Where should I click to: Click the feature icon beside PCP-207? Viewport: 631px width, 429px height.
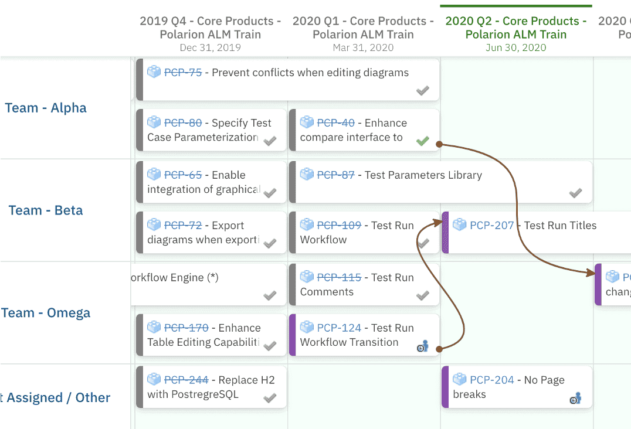pos(460,224)
